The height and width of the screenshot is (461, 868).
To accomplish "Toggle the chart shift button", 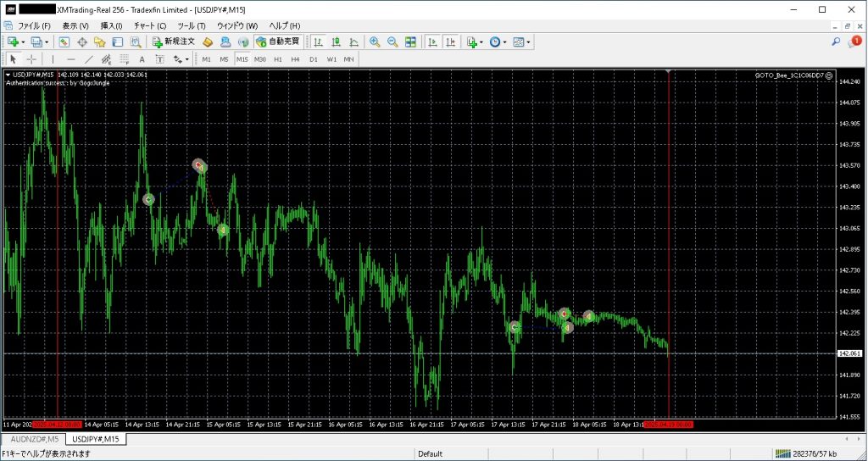I will click(450, 42).
